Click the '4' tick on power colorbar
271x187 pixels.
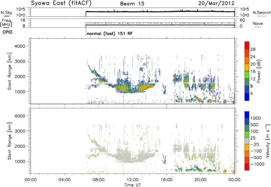[251, 93]
